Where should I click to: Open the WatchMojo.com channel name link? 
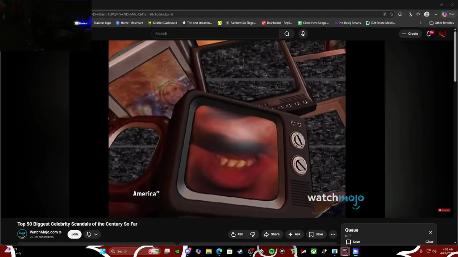click(44, 232)
